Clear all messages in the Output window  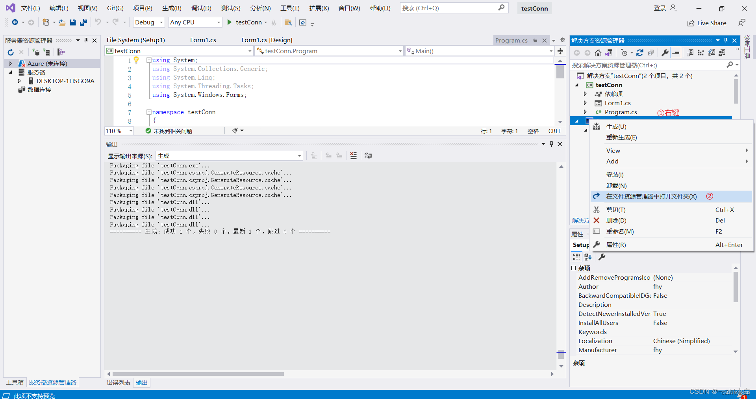point(353,156)
